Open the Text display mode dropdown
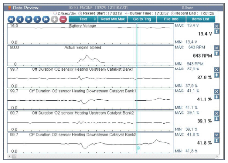The width and height of the screenshot is (228, 163). 83,19
